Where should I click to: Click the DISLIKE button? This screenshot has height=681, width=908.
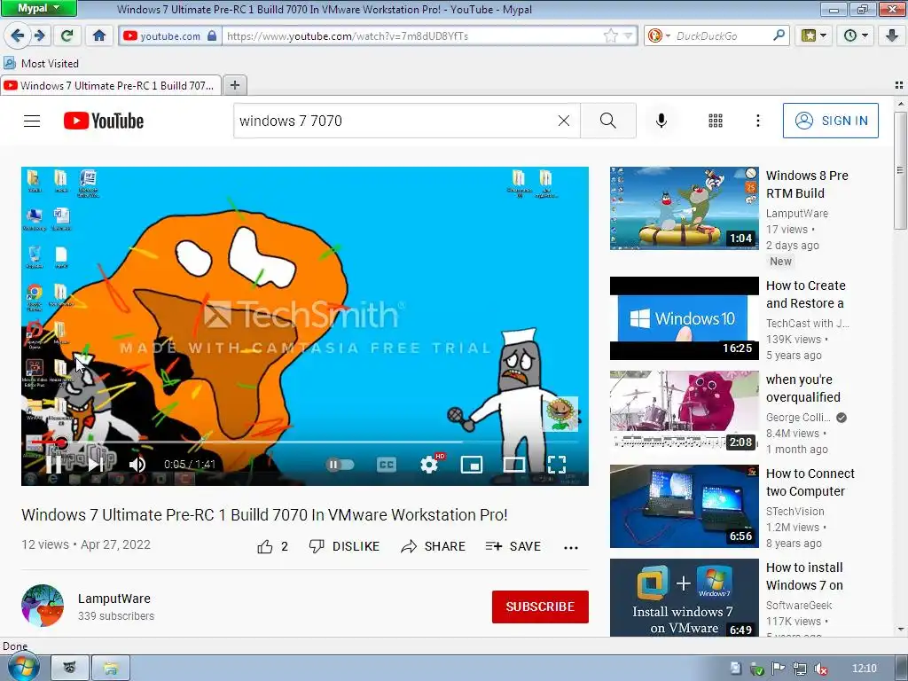(345, 546)
